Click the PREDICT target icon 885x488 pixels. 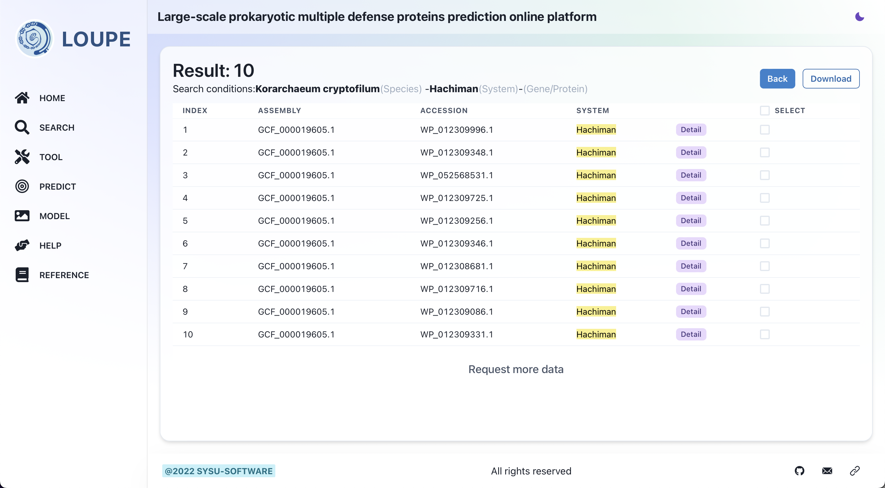[x=22, y=187]
